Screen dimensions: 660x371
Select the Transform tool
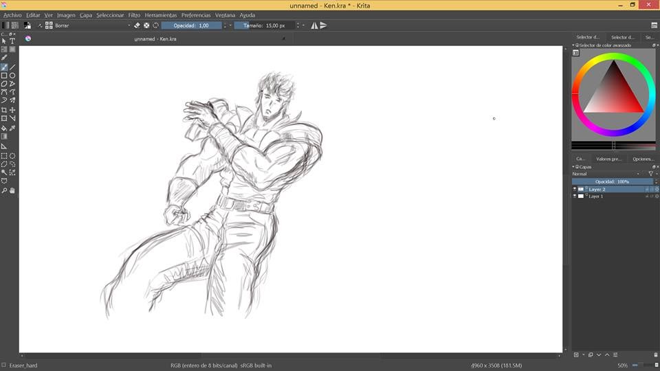pyautogui.click(x=4, y=119)
